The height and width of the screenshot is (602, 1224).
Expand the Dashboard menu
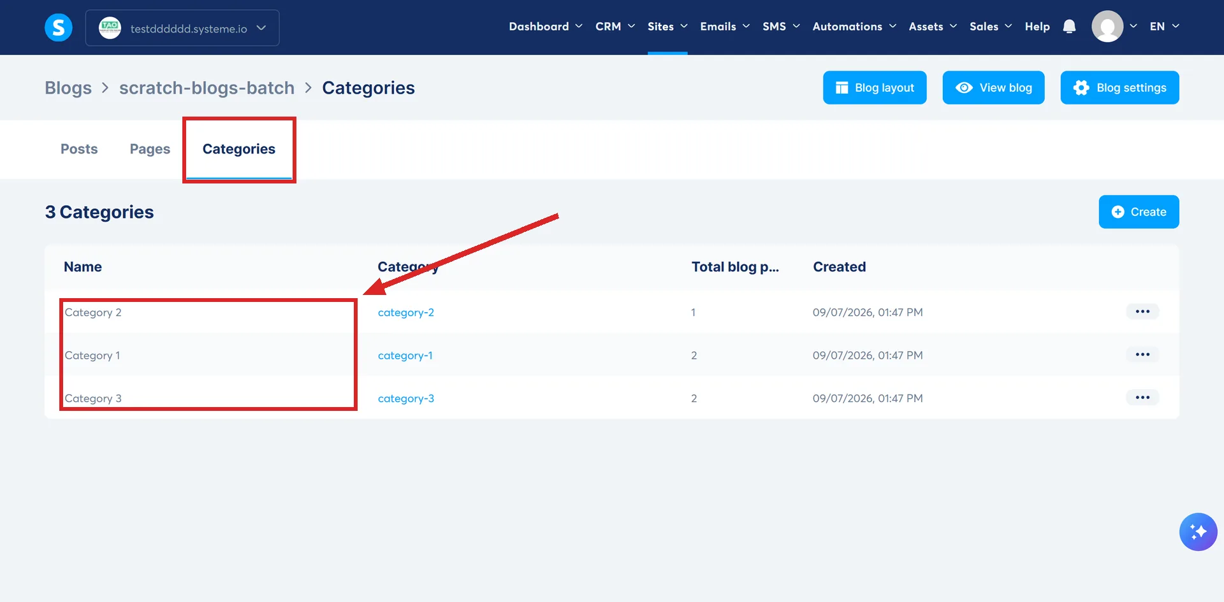546,27
